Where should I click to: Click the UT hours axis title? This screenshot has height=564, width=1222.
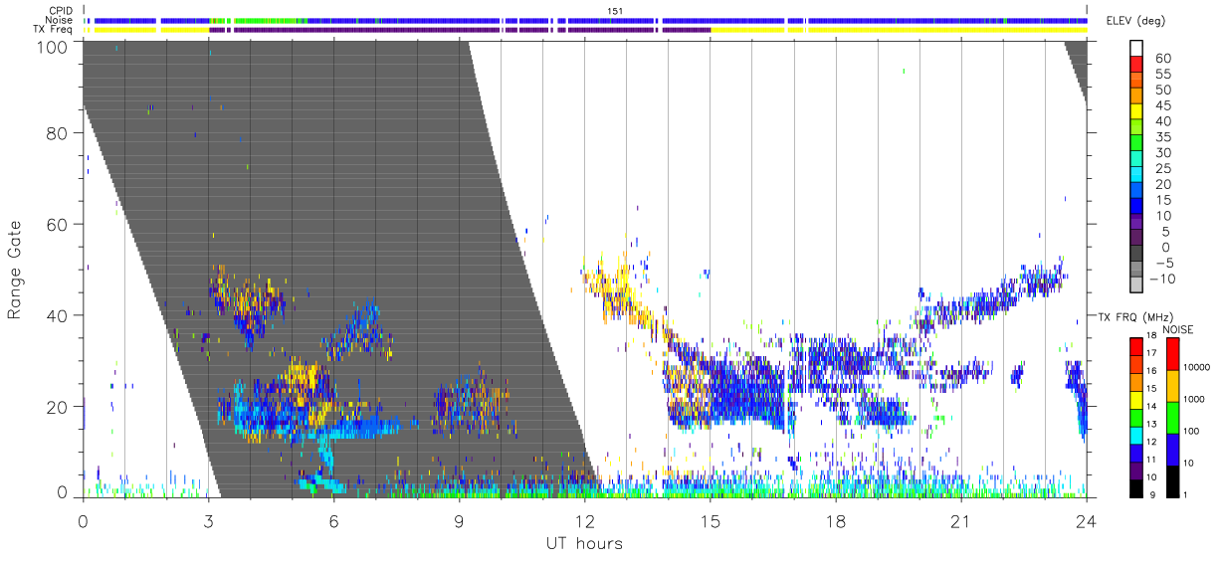point(584,543)
